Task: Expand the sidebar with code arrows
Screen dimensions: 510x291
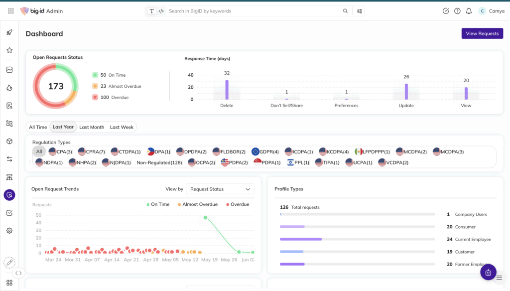Action: tap(18, 273)
